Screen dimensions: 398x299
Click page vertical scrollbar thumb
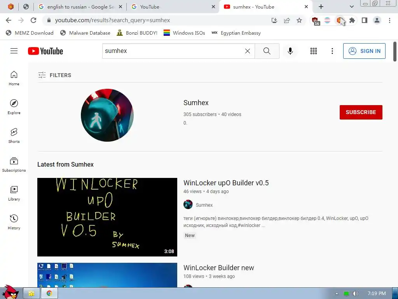point(395,51)
